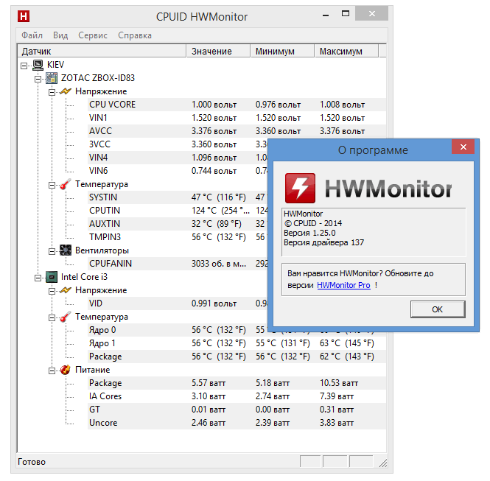Select the VID voltage row
Screen dimensions: 490x481
178,303
